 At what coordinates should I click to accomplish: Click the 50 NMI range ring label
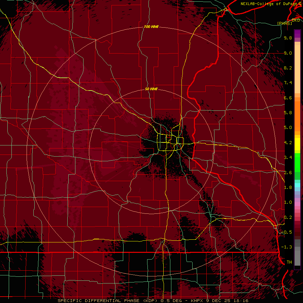pyautogui.click(x=151, y=89)
